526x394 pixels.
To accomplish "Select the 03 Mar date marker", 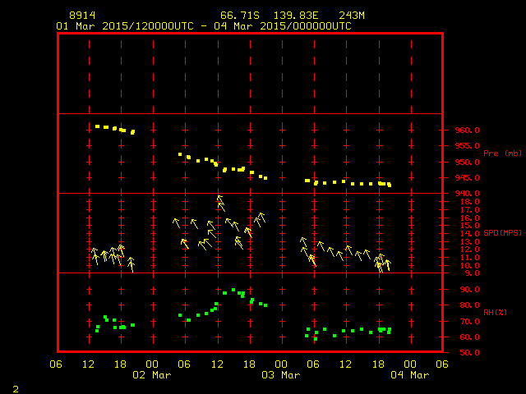I will (x=280, y=374).
